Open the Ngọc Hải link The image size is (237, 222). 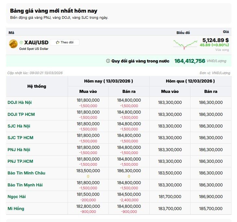pyautogui.click(x=17, y=197)
